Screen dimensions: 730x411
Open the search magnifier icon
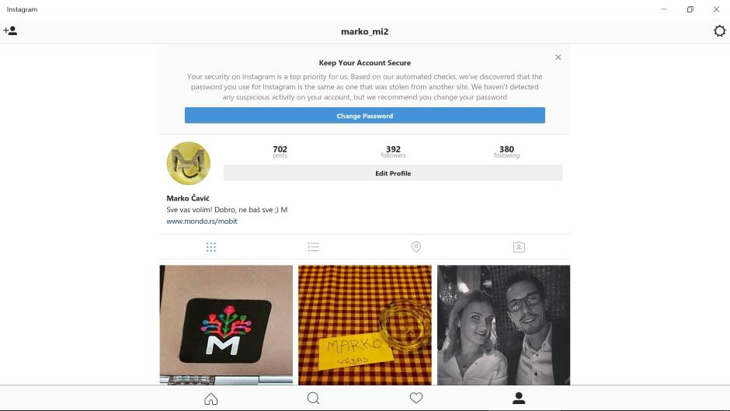pos(313,399)
